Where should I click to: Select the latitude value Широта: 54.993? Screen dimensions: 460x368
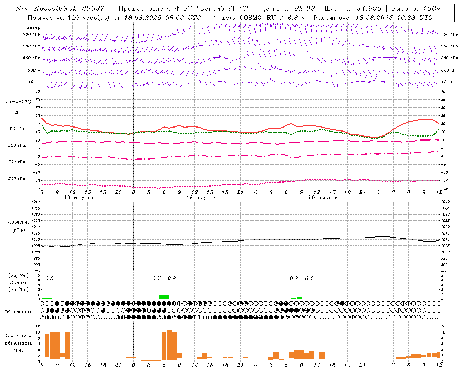pyautogui.click(x=353, y=9)
